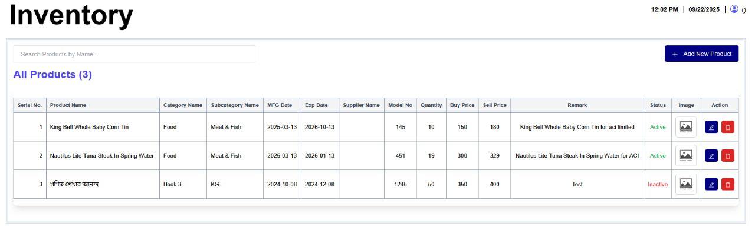Edit the Nautilus Lite Tuna Steak row
755x240 pixels.
pos(711,156)
